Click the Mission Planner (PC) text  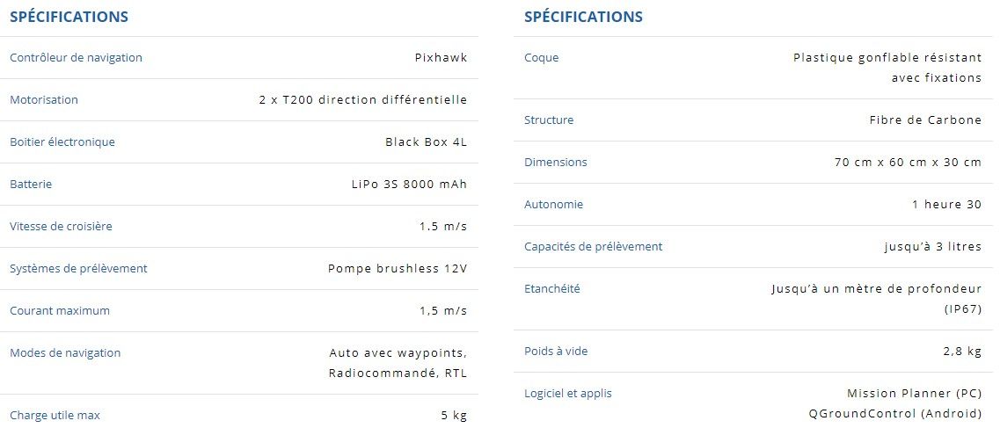914,394
